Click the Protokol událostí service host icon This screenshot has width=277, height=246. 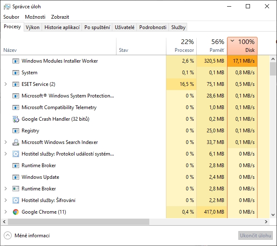[x=16, y=154]
